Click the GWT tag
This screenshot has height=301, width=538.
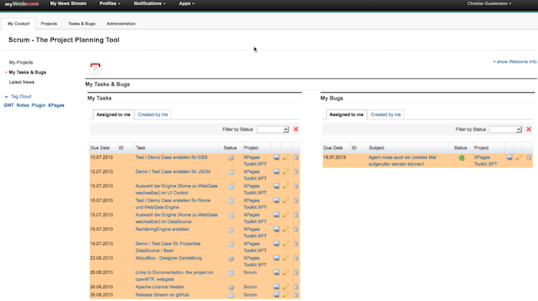(x=8, y=105)
